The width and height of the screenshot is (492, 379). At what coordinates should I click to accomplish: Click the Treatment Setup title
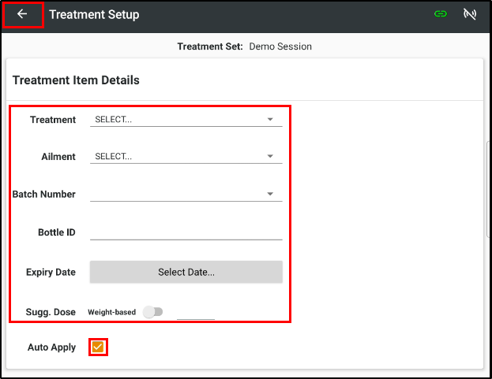(x=94, y=14)
